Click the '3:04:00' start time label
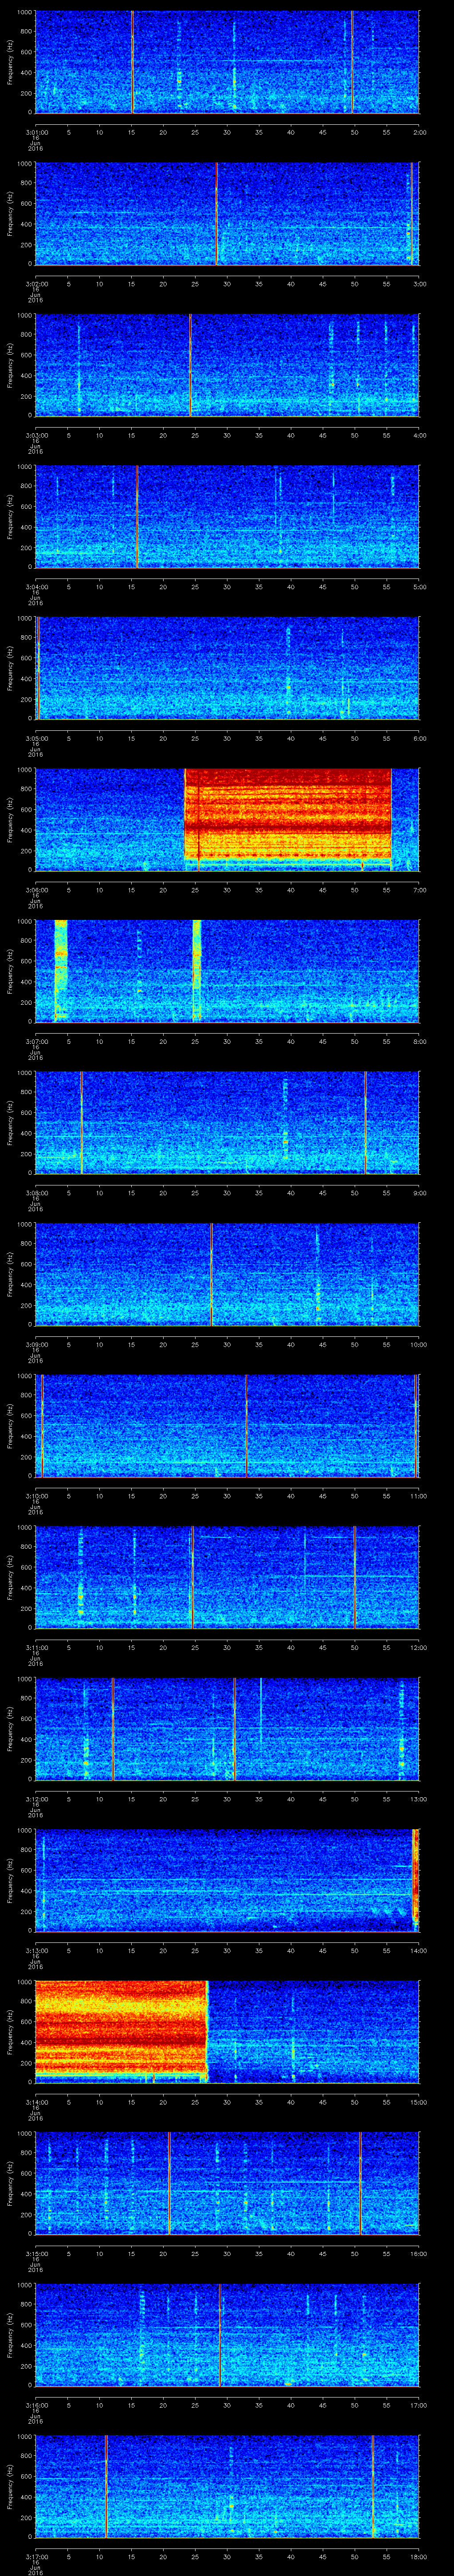The image size is (454, 2576). click(x=37, y=586)
